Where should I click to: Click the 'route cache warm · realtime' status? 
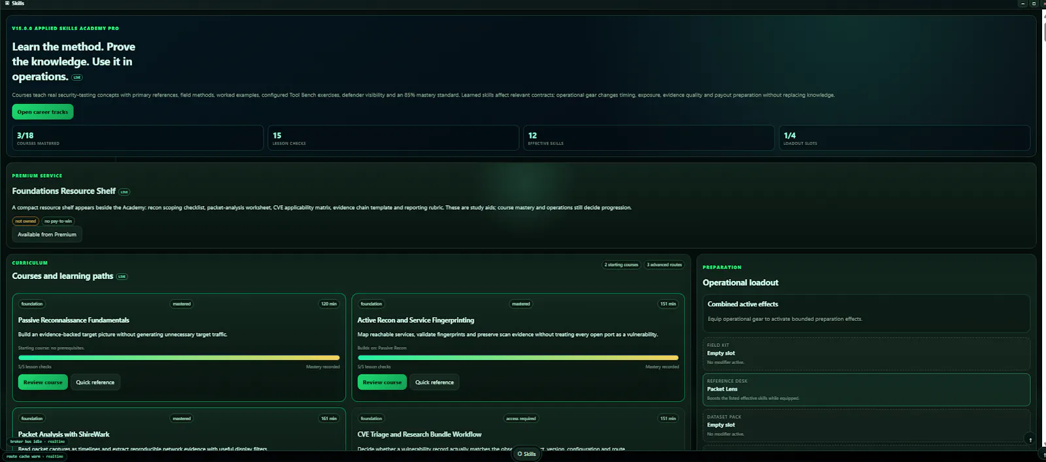35,457
